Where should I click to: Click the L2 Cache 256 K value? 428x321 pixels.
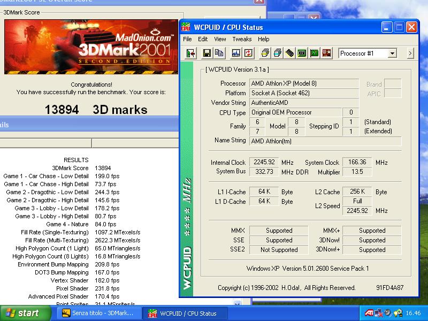coord(357,192)
